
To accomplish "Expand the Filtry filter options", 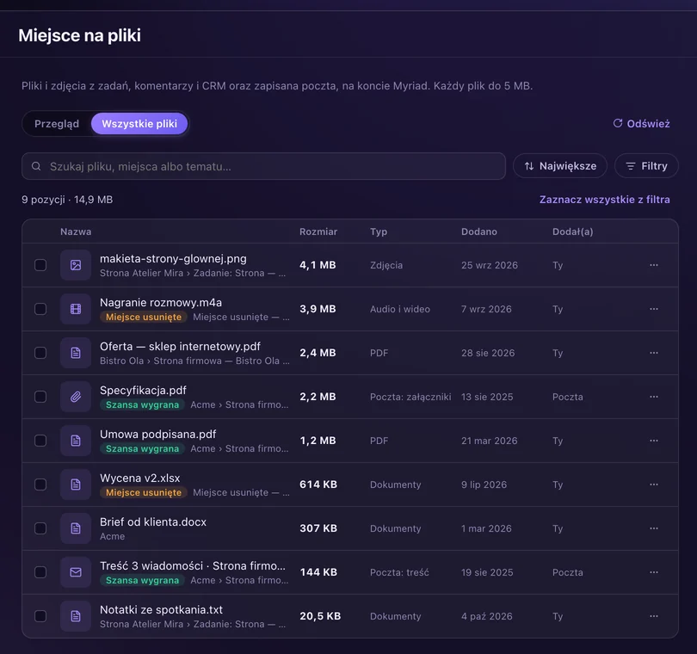I will click(646, 166).
